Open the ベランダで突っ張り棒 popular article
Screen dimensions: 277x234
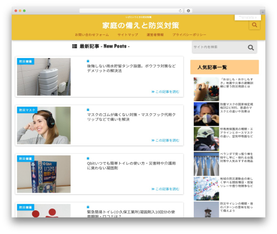point(237,158)
